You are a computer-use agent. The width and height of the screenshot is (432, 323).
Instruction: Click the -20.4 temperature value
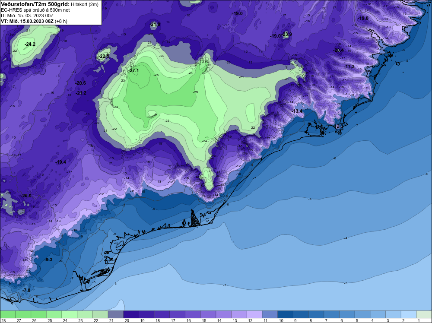(338, 50)
